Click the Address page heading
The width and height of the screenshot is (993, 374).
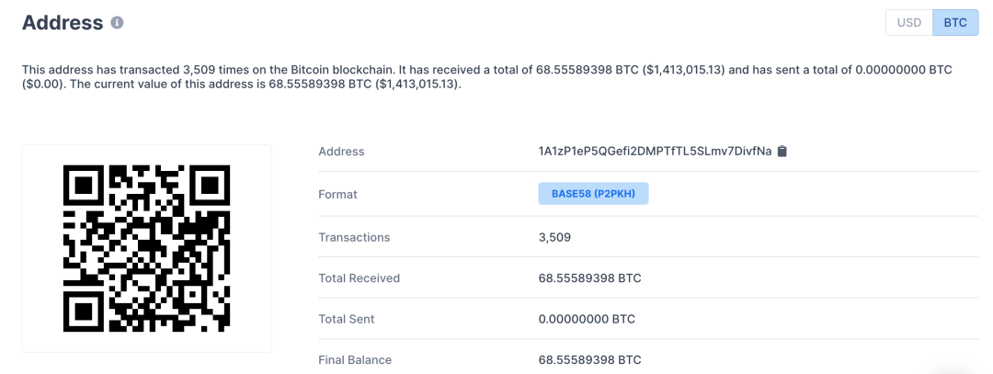click(63, 23)
